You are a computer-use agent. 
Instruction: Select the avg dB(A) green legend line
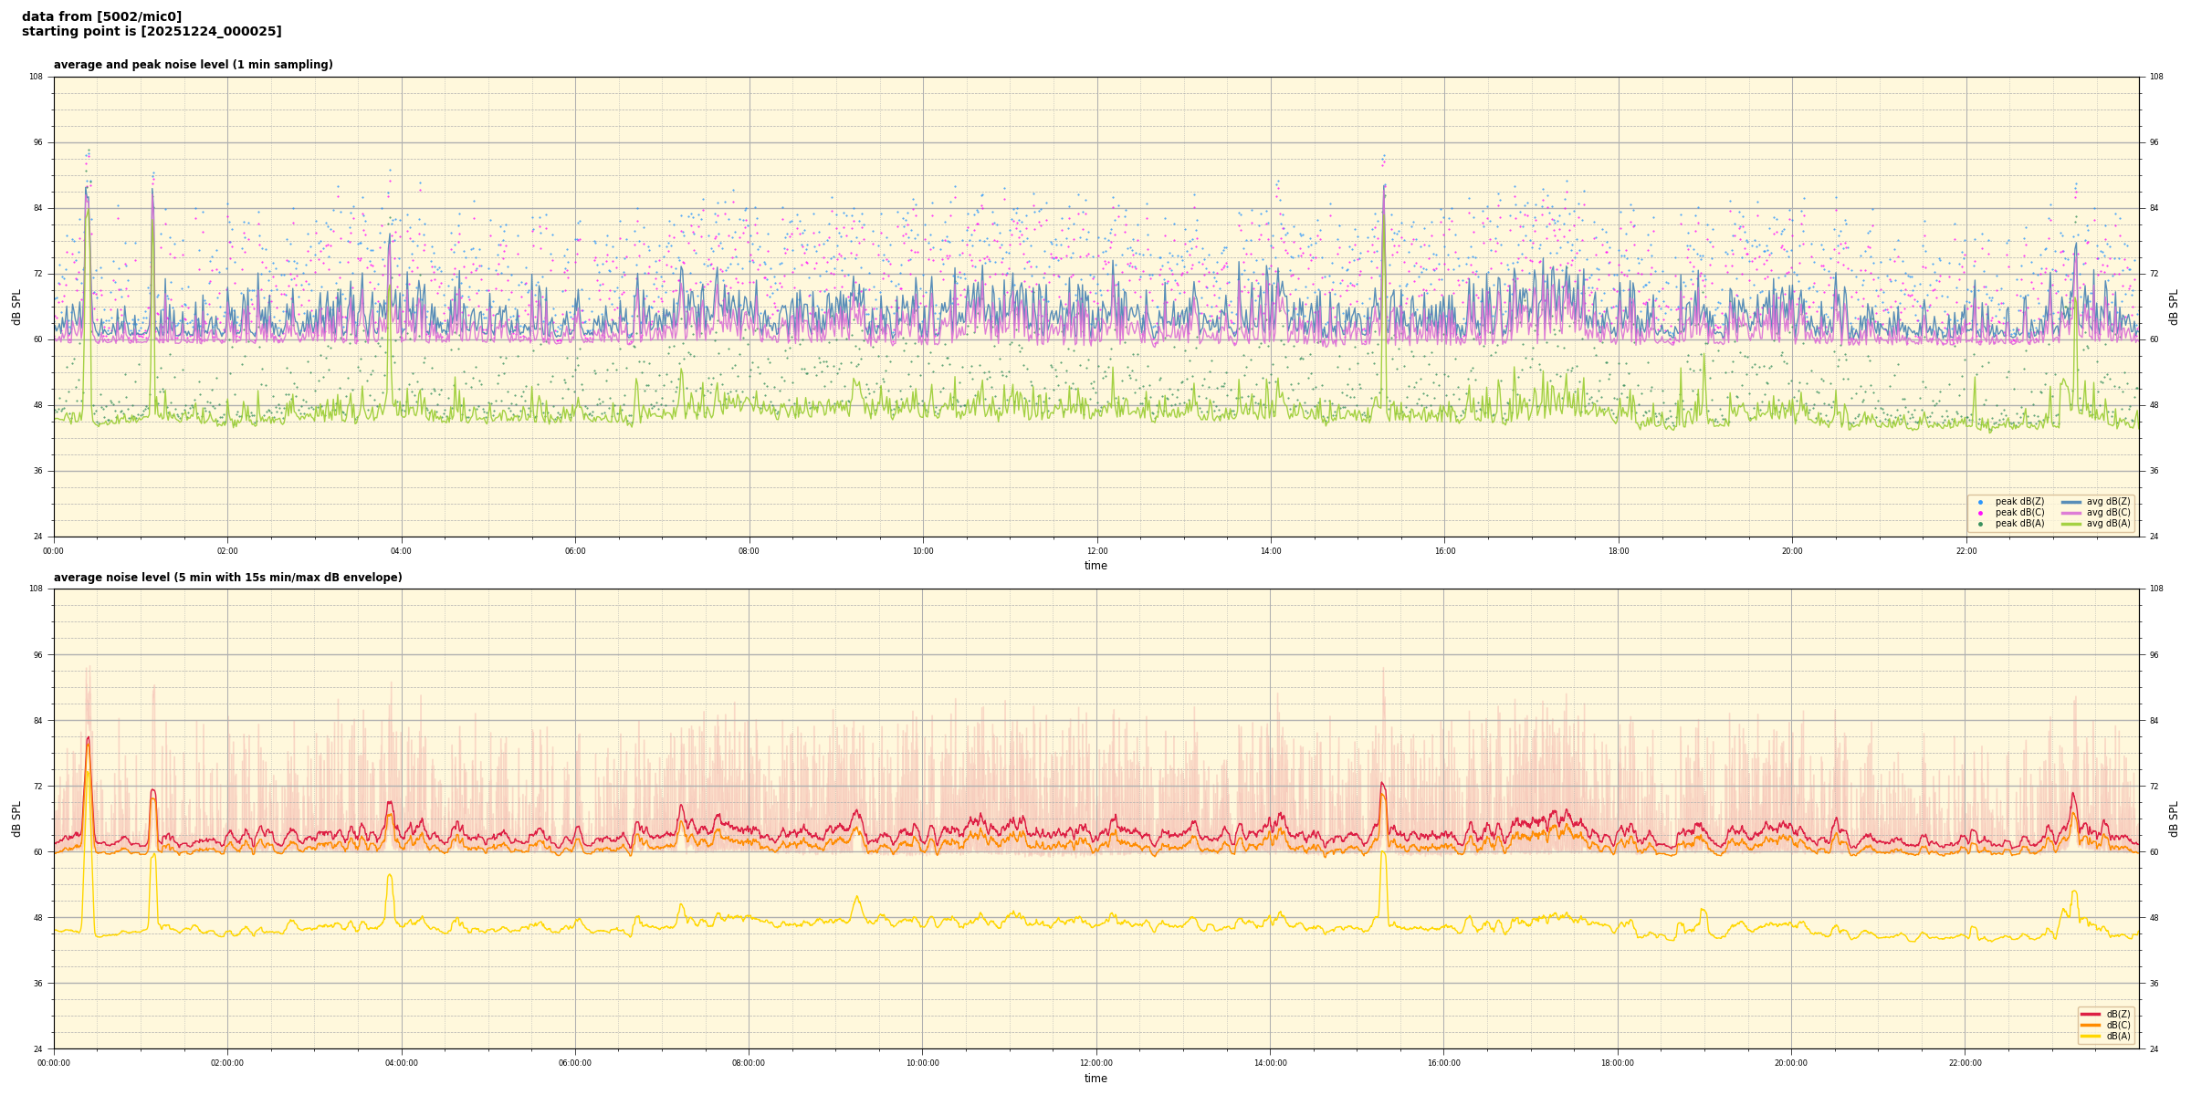[x=2070, y=524]
